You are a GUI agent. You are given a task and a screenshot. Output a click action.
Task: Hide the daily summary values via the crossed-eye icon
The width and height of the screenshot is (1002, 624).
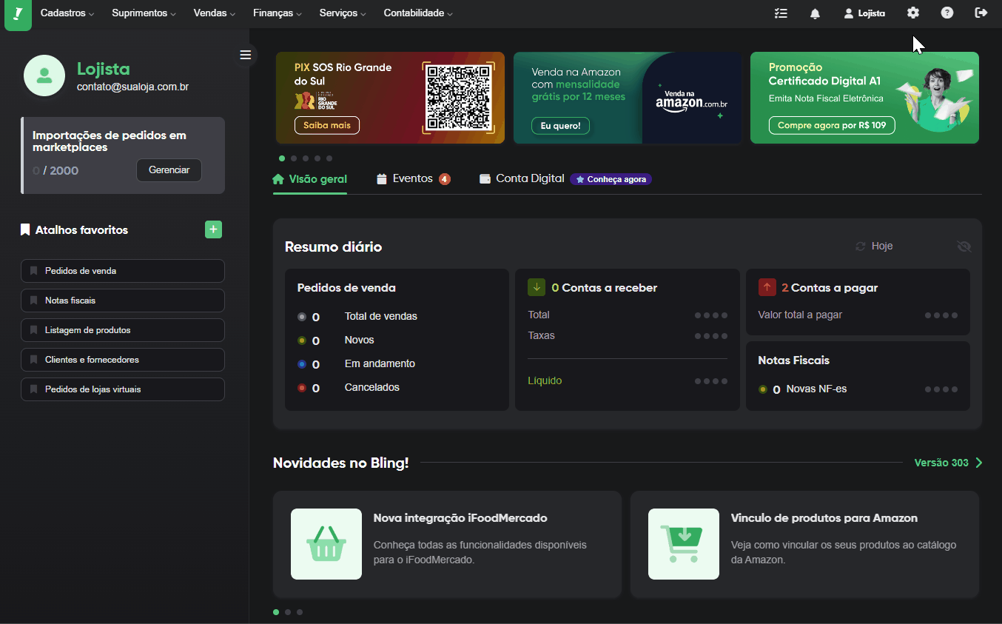(964, 246)
